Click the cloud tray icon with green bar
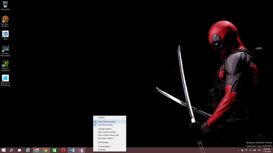273x153 pixels. [242, 150]
